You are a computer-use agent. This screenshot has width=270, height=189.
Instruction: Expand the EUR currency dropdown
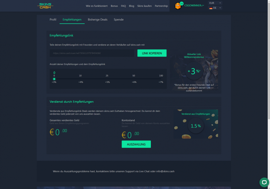[215, 3]
